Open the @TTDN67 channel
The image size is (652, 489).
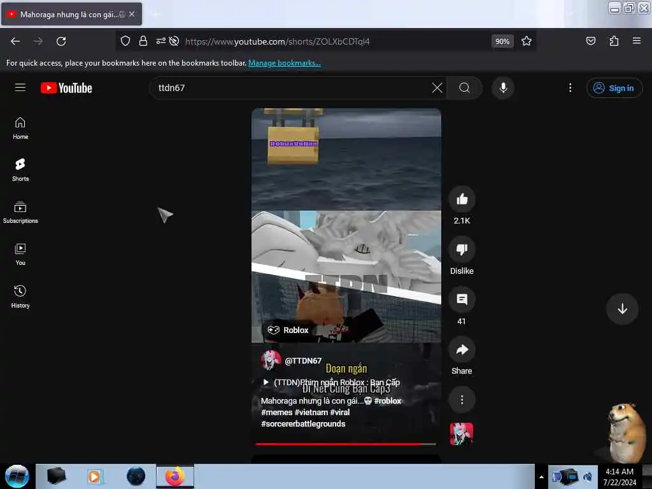click(x=303, y=361)
